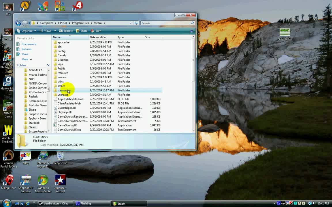The height and width of the screenshot is (207, 332).
Task: Open America's Army 3 shortcut
Action: click(x=60, y=183)
